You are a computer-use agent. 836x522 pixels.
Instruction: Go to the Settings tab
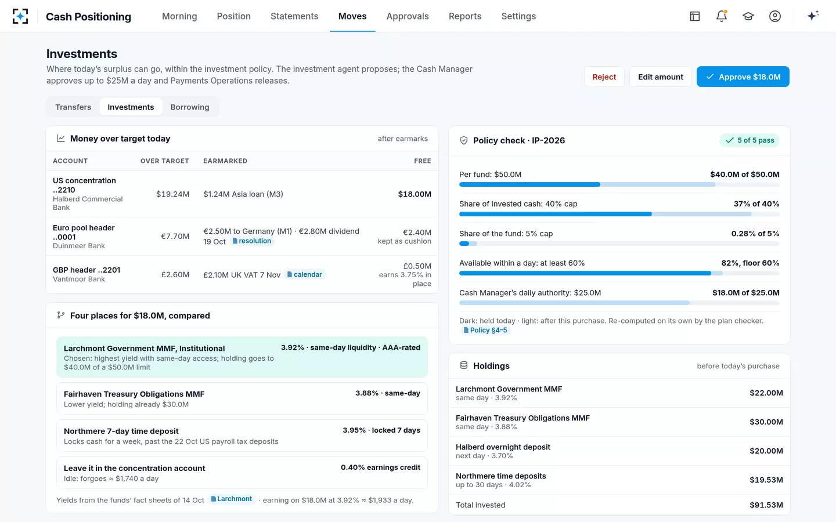click(518, 16)
